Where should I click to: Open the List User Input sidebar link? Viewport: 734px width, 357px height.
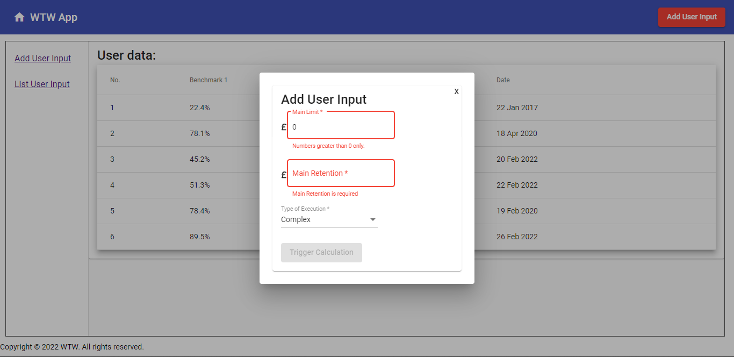pyautogui.click(x=42, y=84)
